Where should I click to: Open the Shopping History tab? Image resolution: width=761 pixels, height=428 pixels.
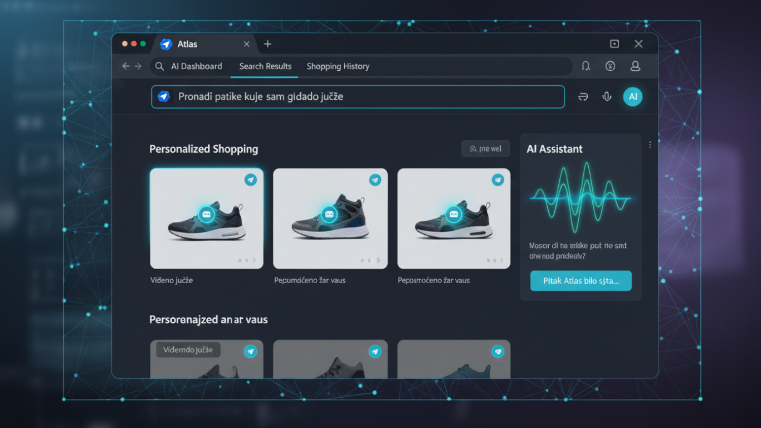(x=338, y=66)
